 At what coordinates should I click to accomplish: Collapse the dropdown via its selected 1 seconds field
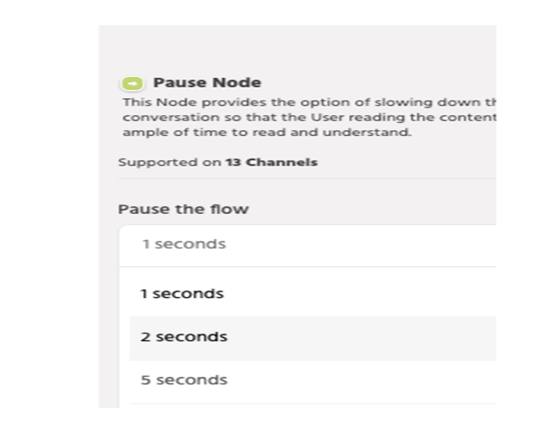click(184, 244)
